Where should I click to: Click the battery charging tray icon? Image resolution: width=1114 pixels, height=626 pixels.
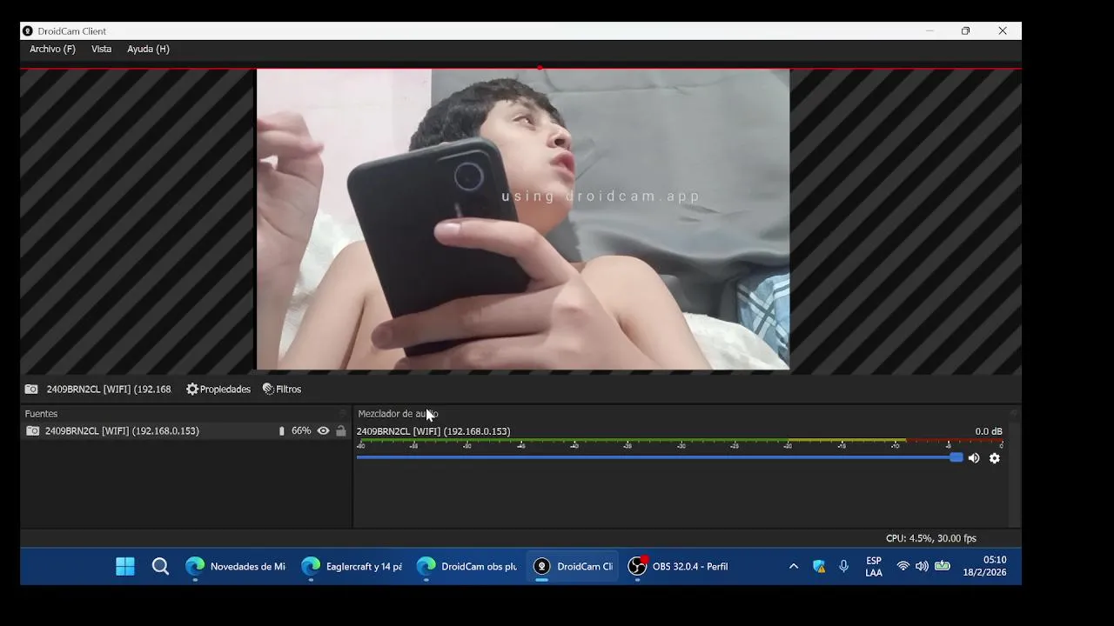click(x=943, y=567)
